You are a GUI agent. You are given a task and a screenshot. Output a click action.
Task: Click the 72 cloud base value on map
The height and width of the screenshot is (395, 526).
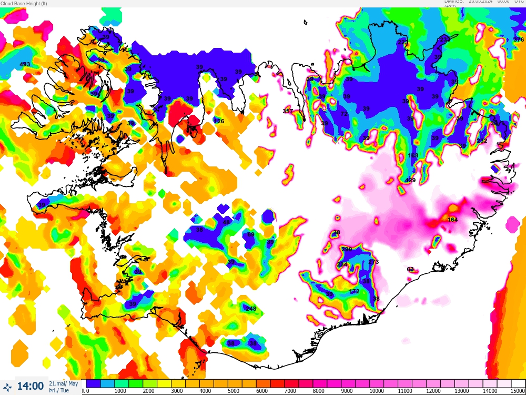344,114
